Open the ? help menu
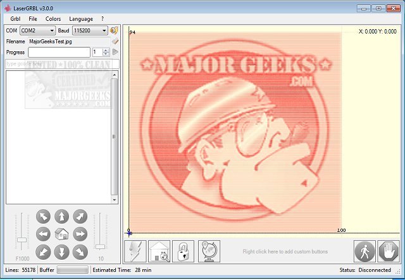This screenshot has height=280, width=405. [103, 19]
